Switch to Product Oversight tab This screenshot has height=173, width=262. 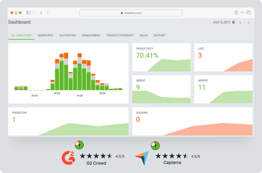pos(120,35)
